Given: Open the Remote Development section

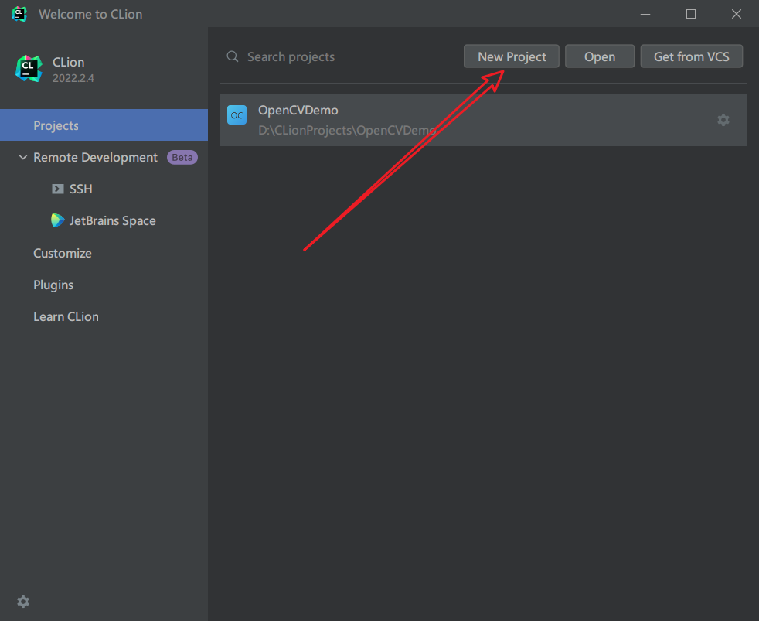Looking at the screenshot, I should 95,158.
